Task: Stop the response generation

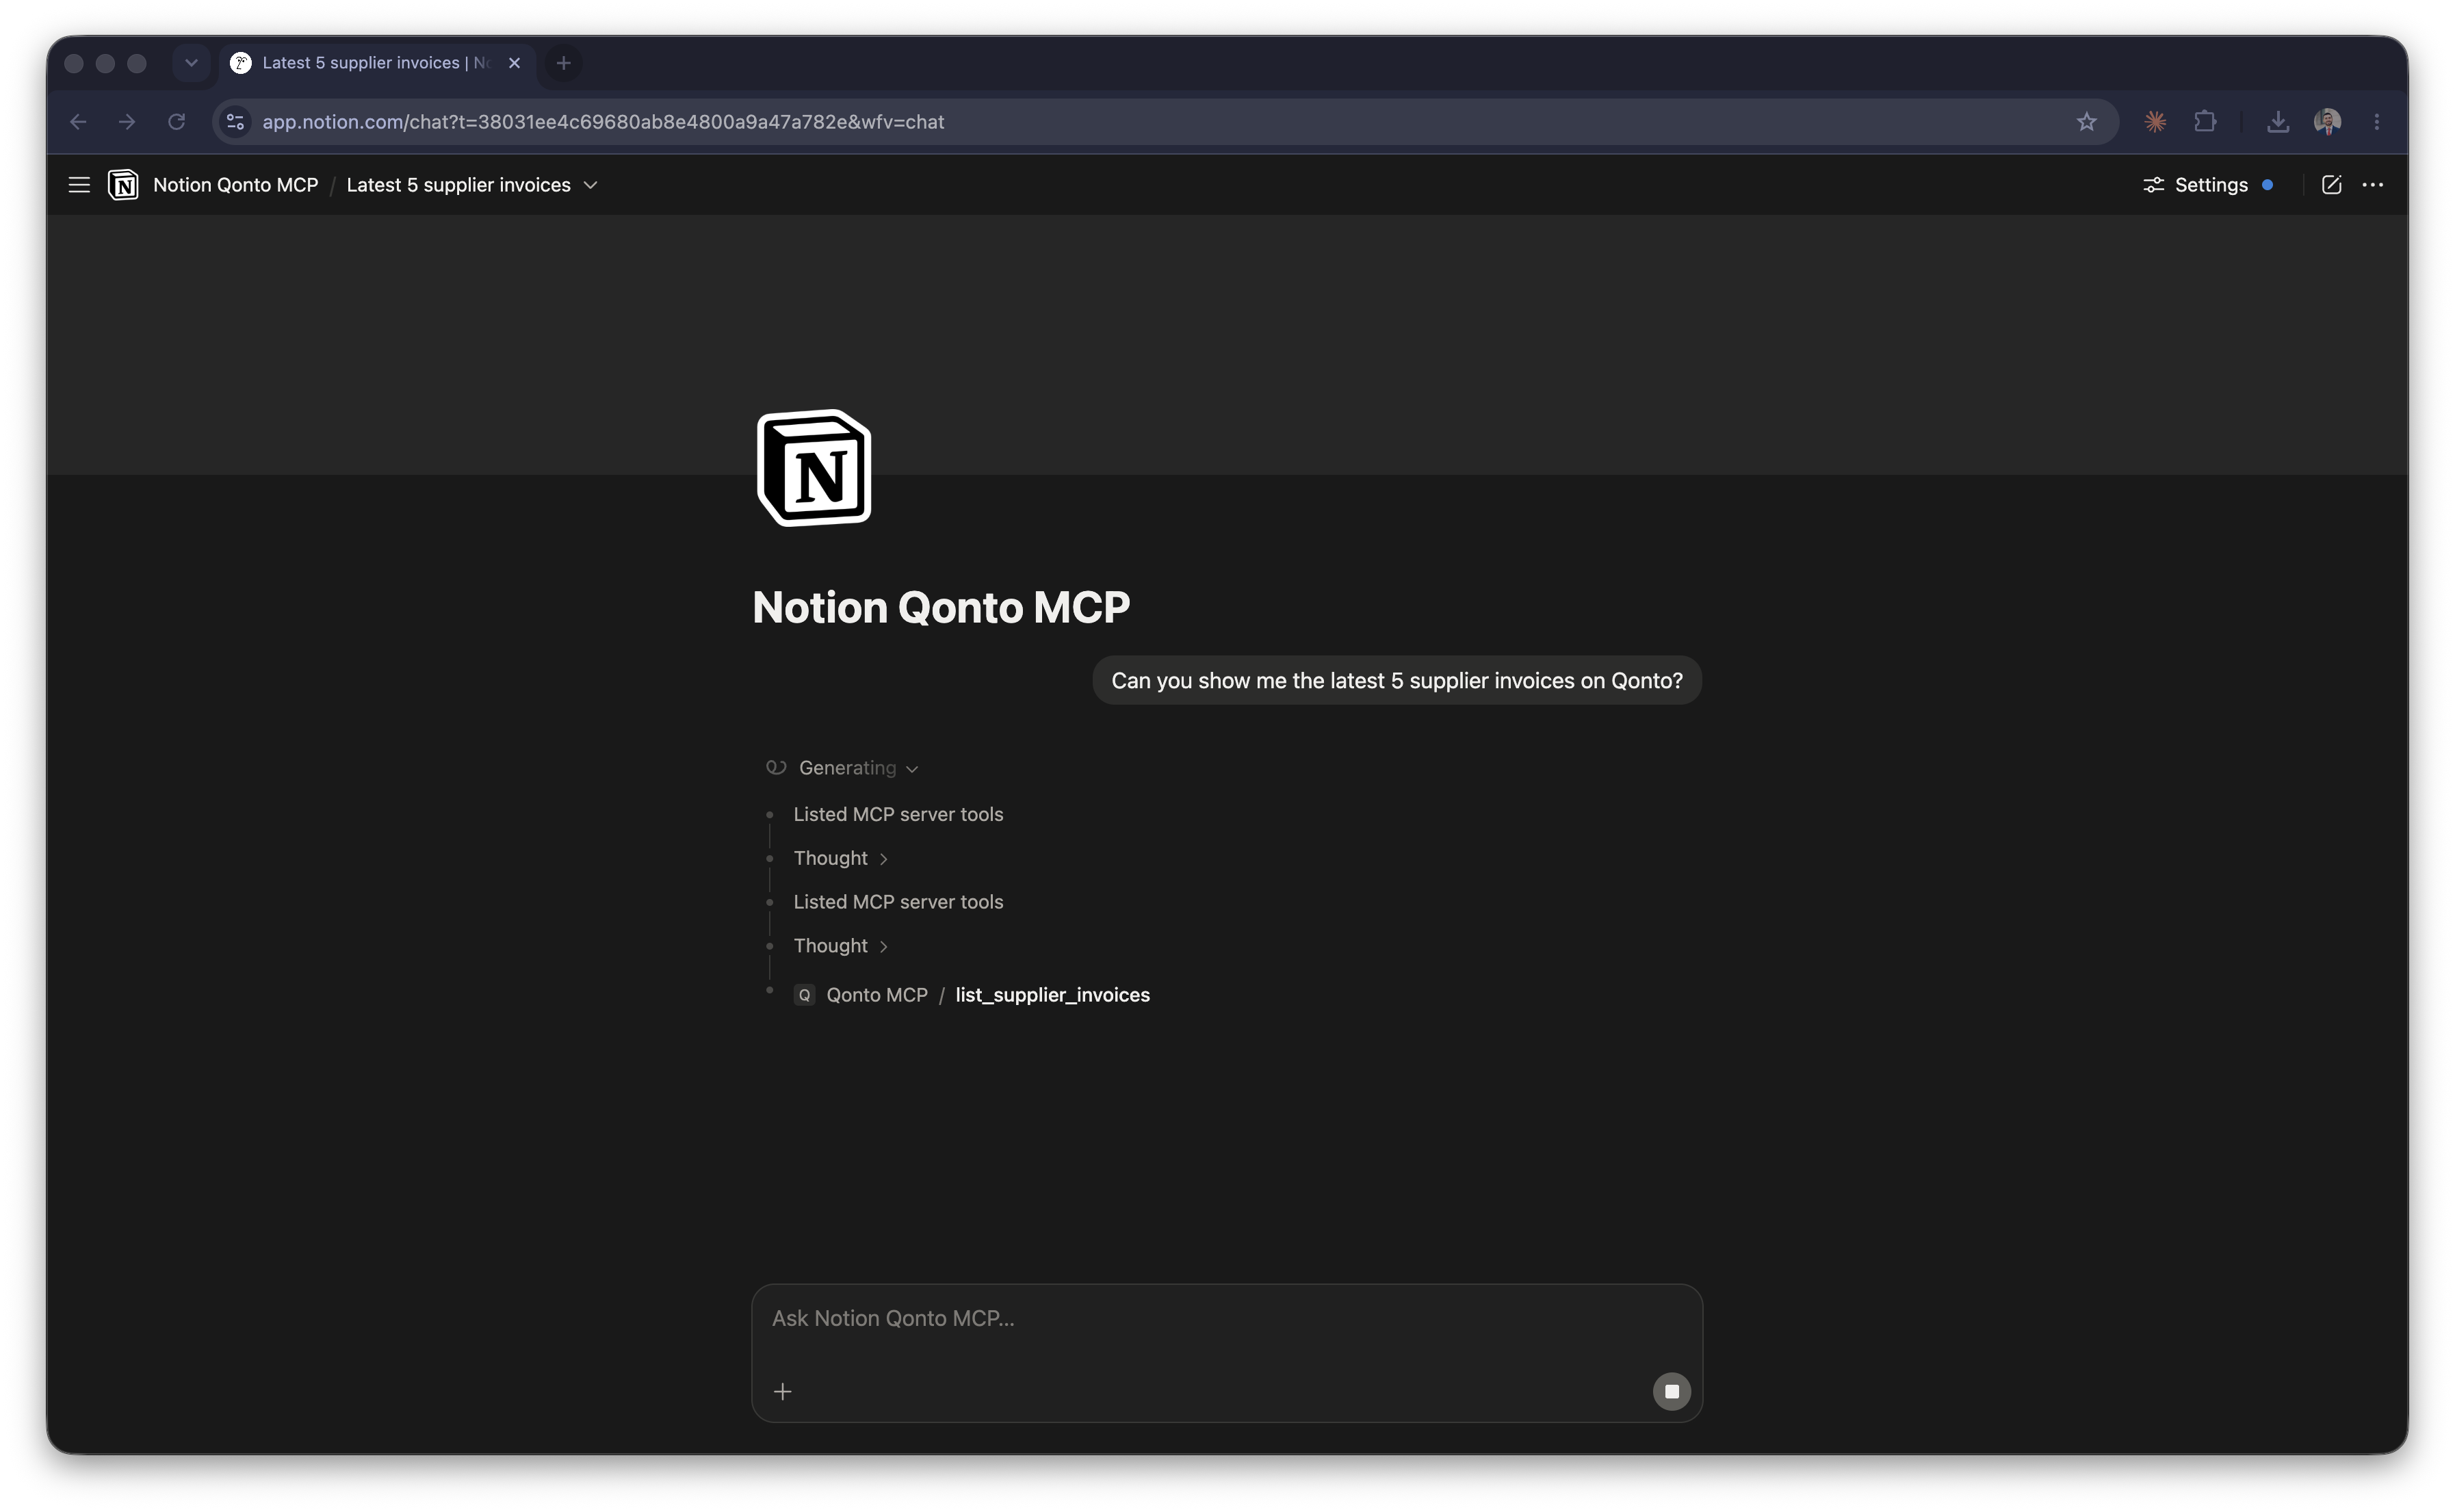Action: pyautogui.click(x=1671, y=1391)
